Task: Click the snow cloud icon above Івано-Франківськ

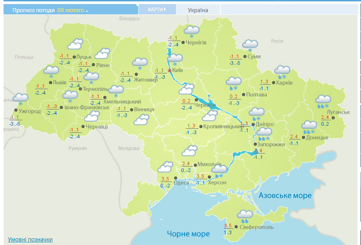Action: click(x=70, y=96)
